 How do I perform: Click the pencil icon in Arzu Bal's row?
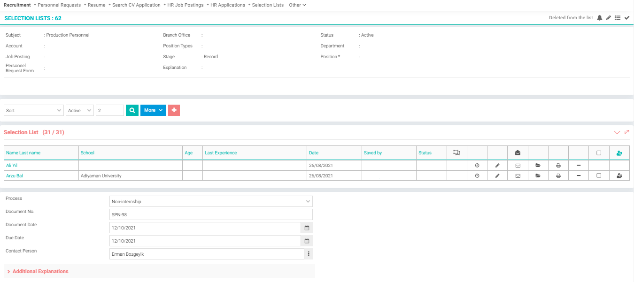pyautogui.click(x=497, y=175)
